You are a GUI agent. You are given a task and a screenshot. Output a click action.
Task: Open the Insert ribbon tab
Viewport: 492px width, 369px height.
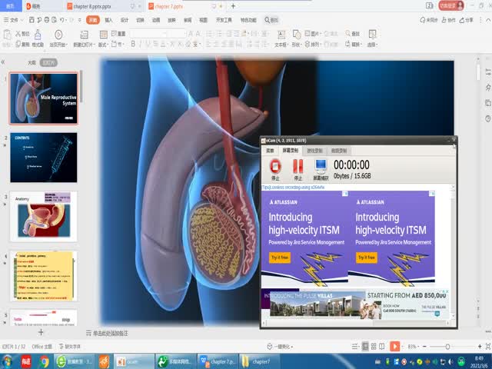[x=108, y=20]
